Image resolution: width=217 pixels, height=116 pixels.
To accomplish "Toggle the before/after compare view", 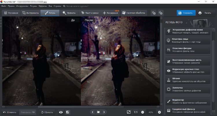I will click(x=67, y=112).
